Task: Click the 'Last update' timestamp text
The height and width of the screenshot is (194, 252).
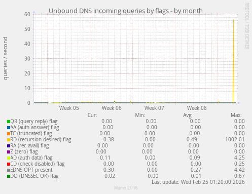Action: tap(198, 182)
